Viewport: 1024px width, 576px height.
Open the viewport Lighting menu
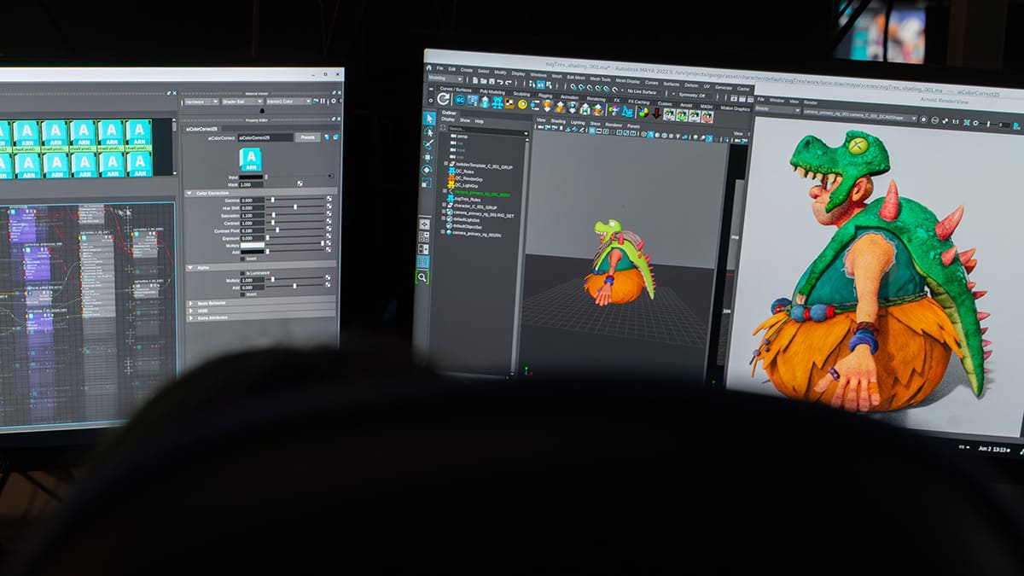pos(579,122)
